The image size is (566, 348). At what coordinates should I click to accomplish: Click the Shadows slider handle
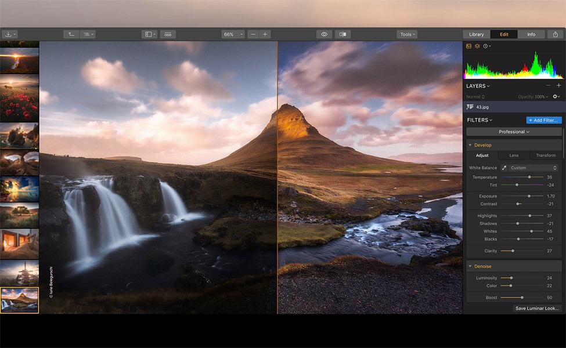point(518,223)
